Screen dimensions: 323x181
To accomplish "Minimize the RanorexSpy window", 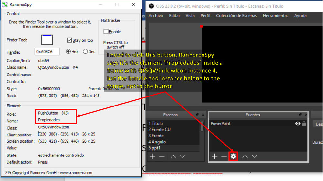I will (101, 5).
